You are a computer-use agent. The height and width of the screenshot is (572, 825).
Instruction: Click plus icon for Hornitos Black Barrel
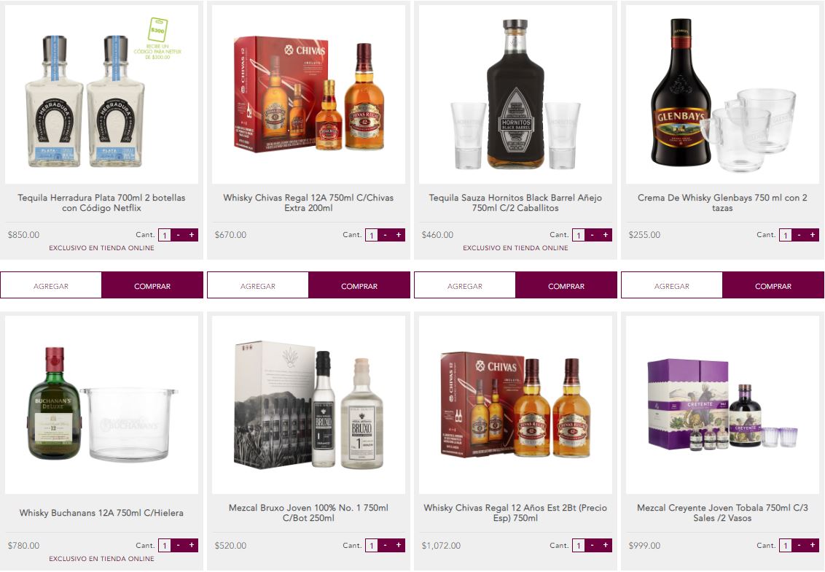[x=606, y=235]
